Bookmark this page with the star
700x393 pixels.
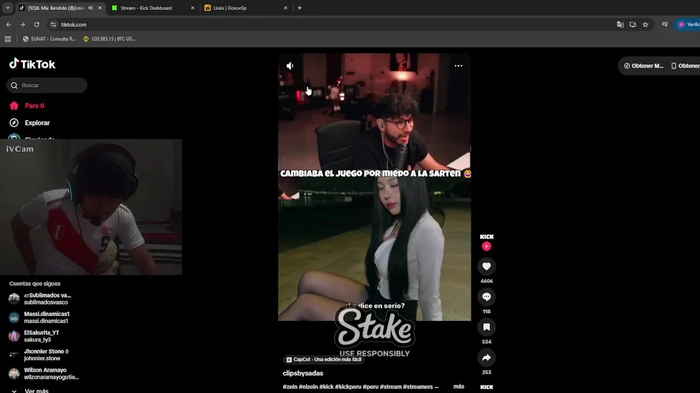(x=645, y=25)
